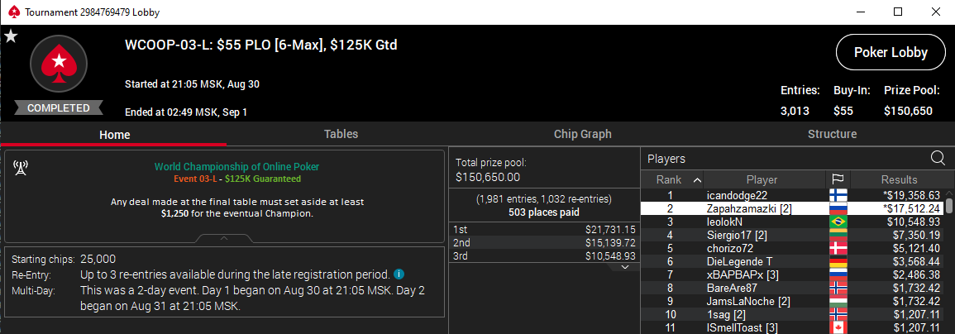Click the favorite star icon
This screenshot has height=334, width=955.
(11, 36)
